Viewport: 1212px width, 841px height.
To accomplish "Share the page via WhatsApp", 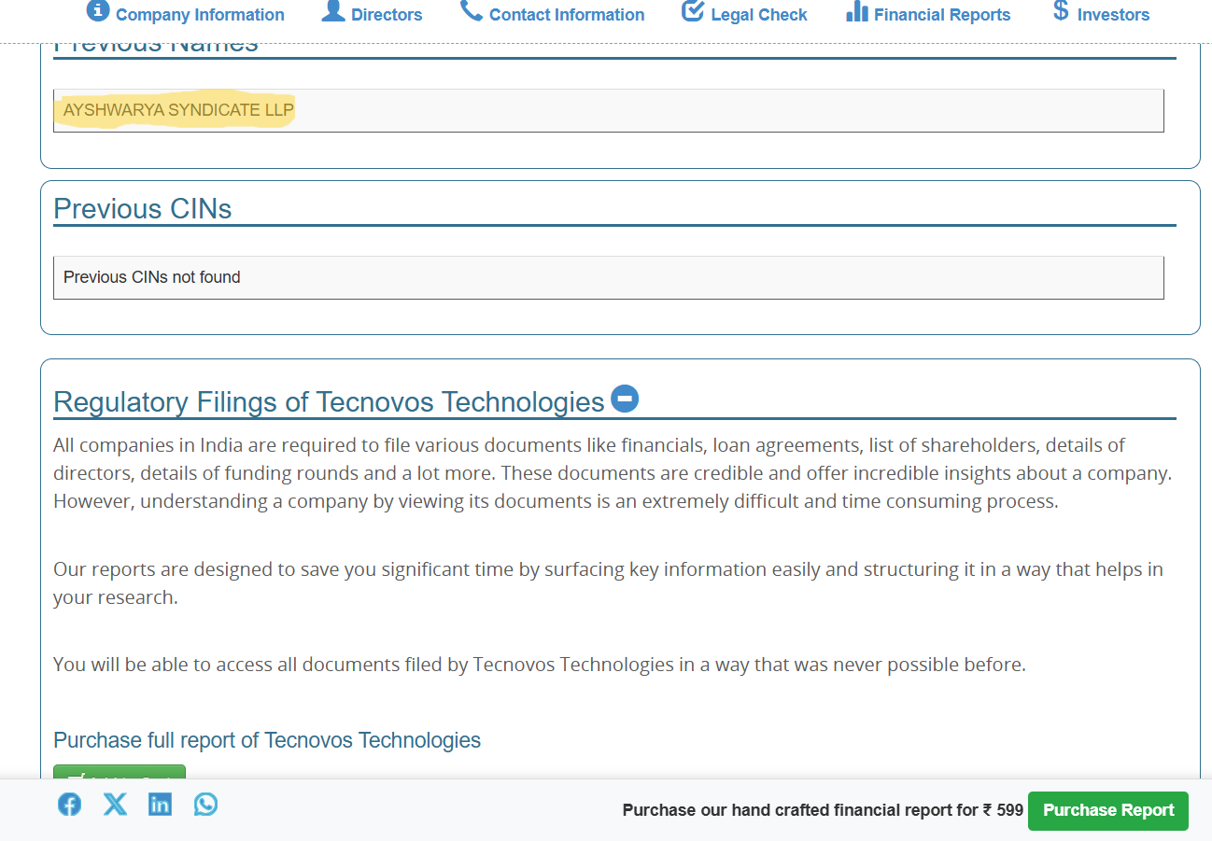I will tap(205, 804).
